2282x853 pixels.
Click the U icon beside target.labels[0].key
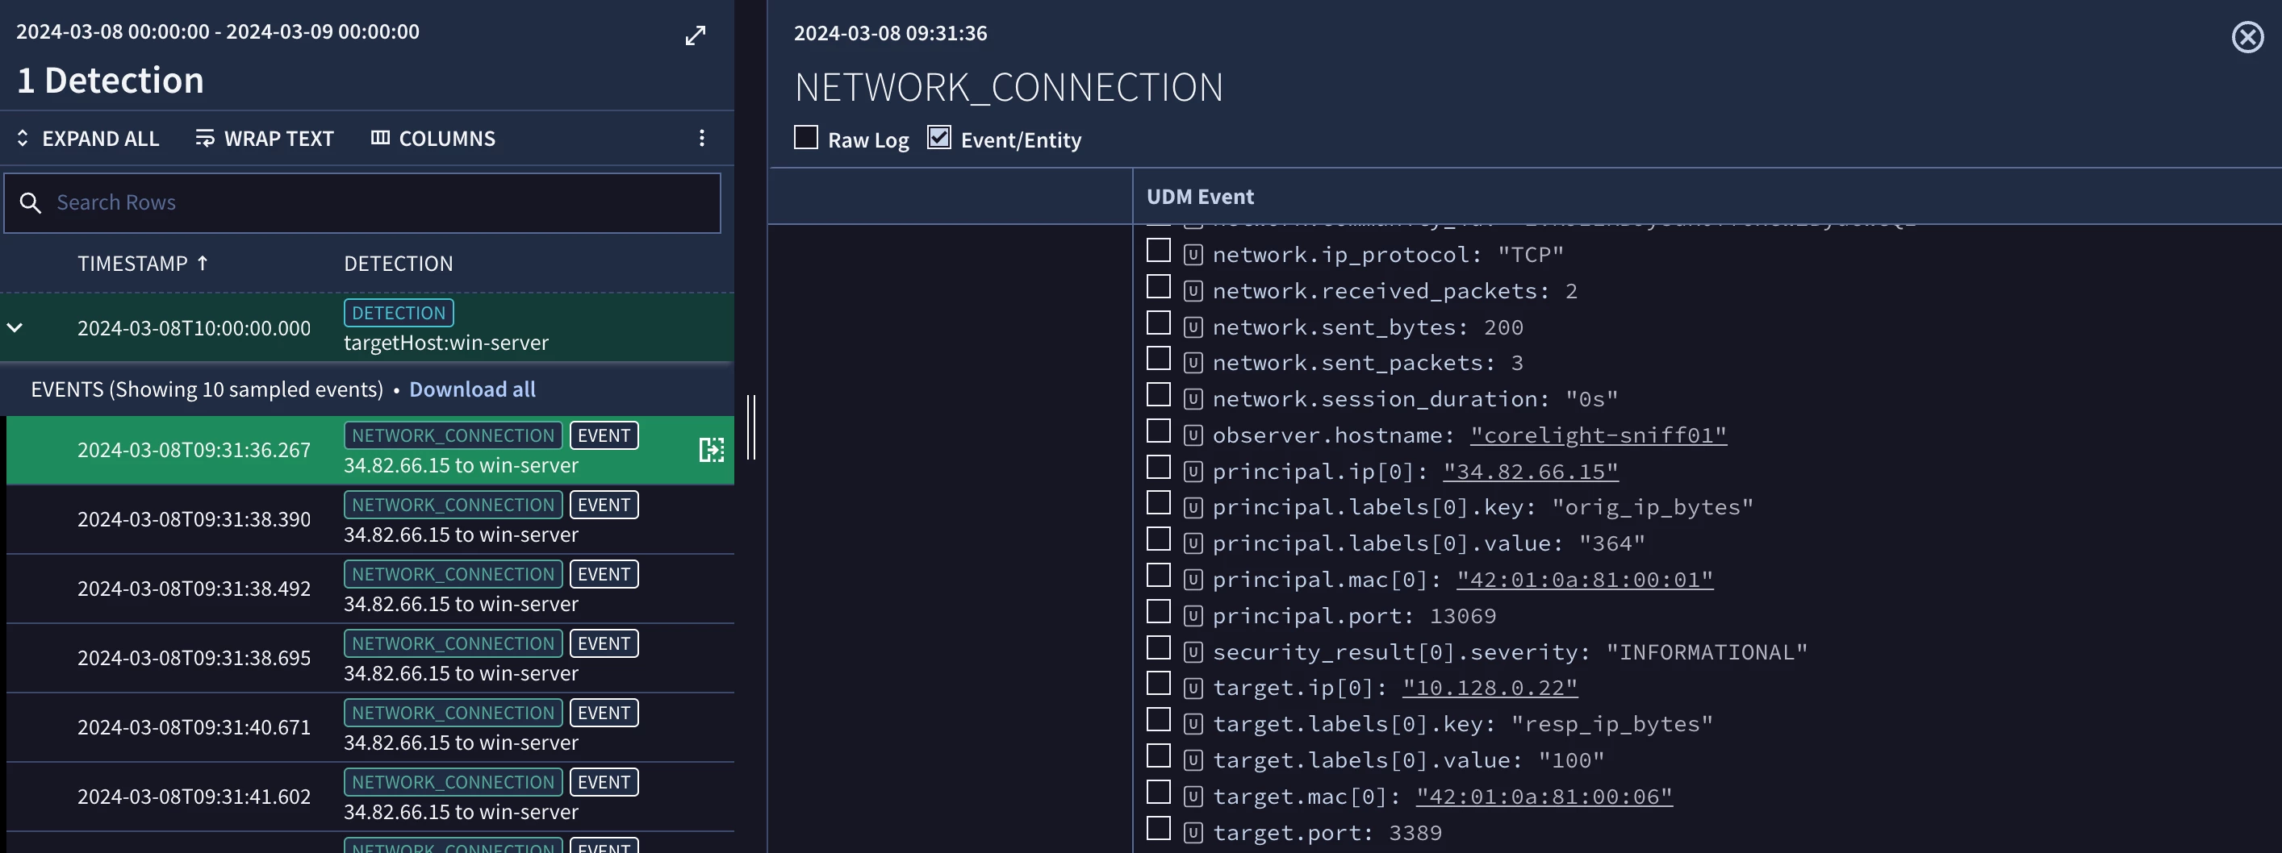pyautogui.click(x=1193, y=724)
